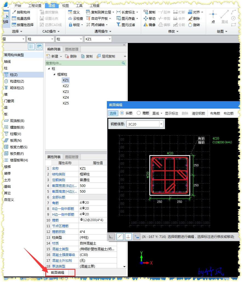Image resolution: width=242 pixels, height=282 pixels.
Task: Open the 工具 ribbon tab
Action: pos(79,5)
